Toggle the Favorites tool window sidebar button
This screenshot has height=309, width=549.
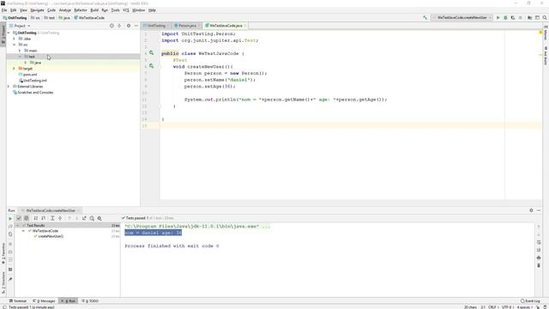(x=3, y=253)
